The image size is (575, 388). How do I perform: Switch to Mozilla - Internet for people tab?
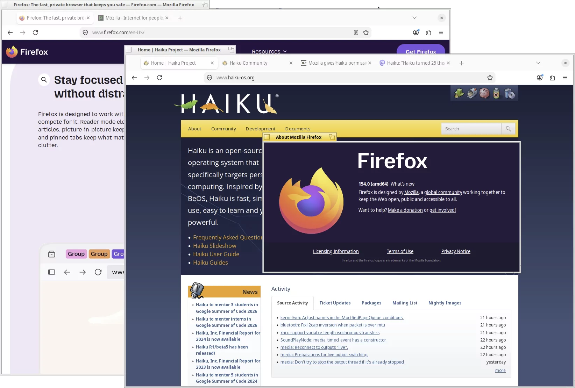click(x=133, y=18)
